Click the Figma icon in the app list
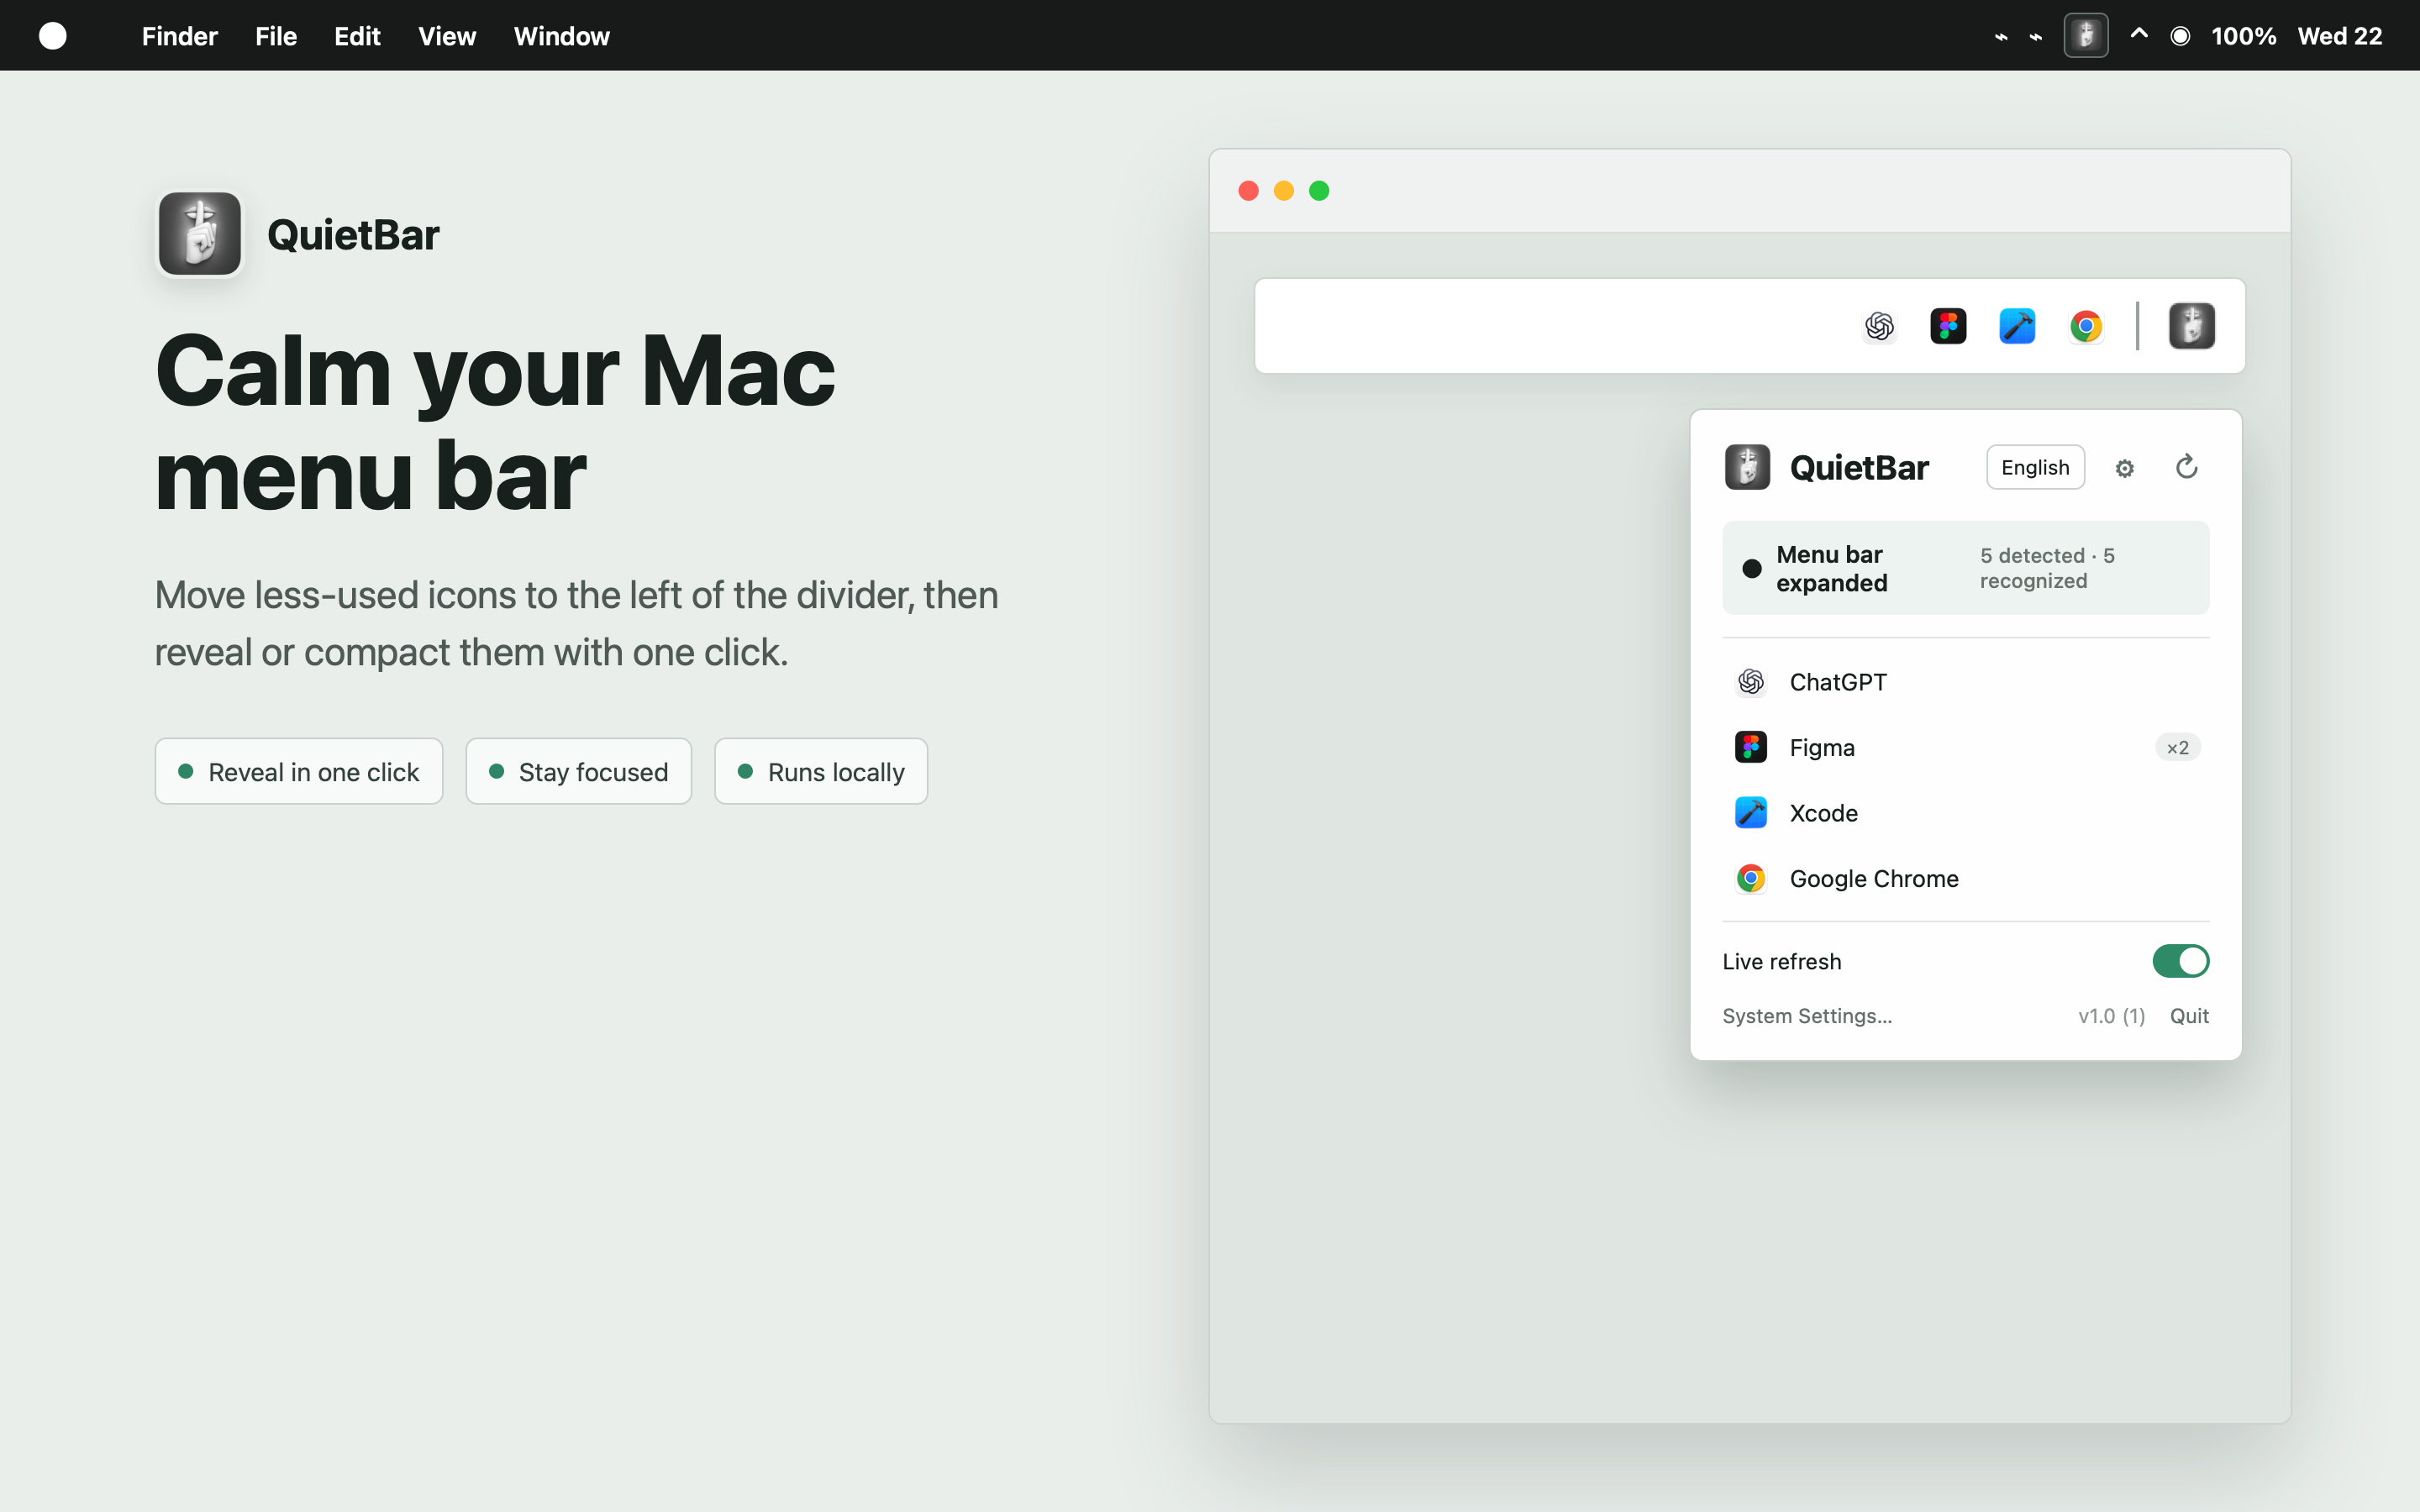This screenshot has height=1512, width=2420. click(x=1751, y=747)
